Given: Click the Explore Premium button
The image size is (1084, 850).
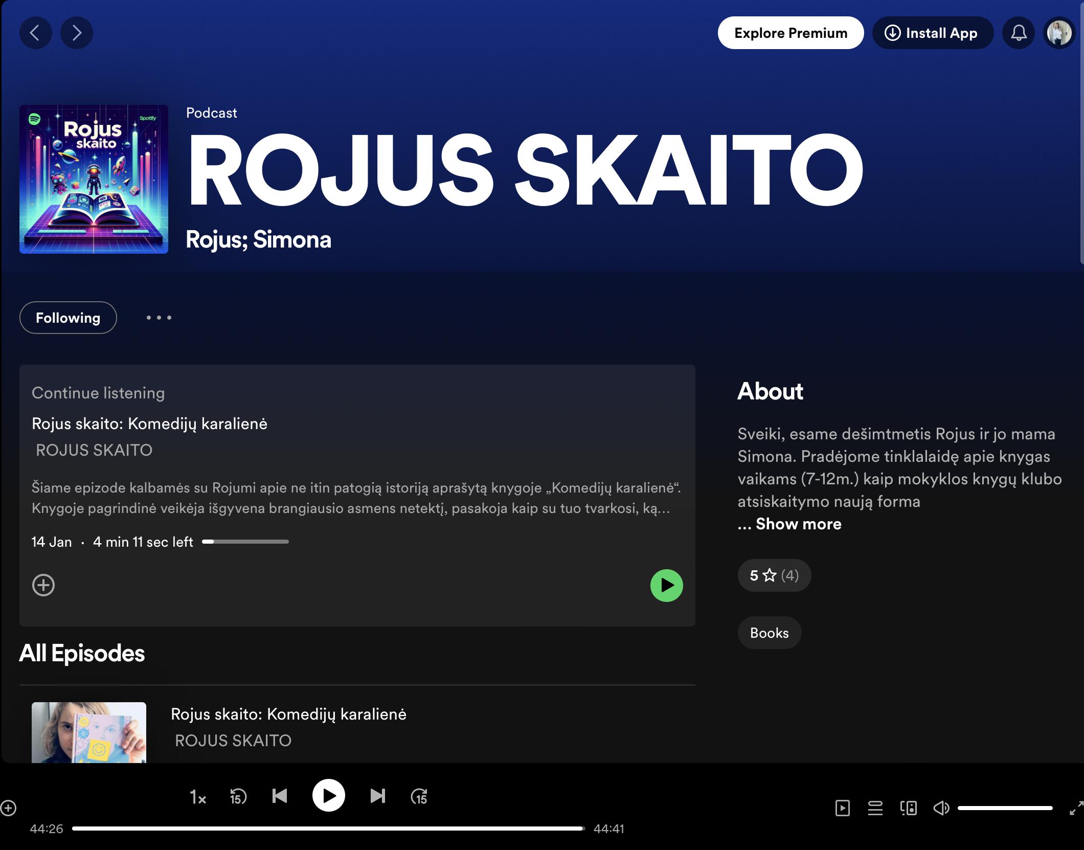Looking at the screenshot, I should (791, 33).
